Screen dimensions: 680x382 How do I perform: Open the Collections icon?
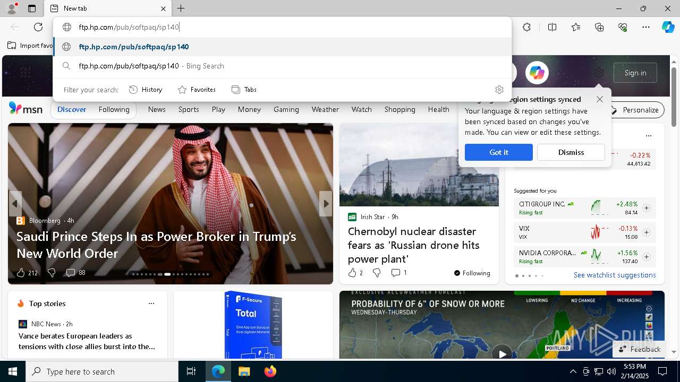tap(599, 27)
